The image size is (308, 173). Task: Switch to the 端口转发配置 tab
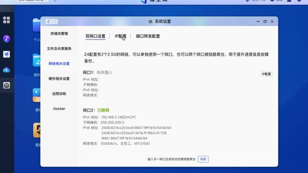[148, 37]
